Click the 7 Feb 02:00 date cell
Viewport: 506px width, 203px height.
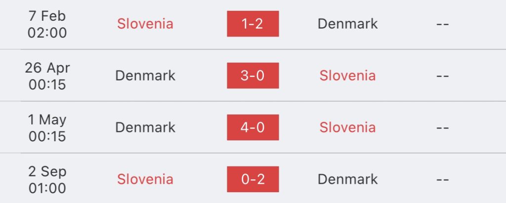point(47,24)
